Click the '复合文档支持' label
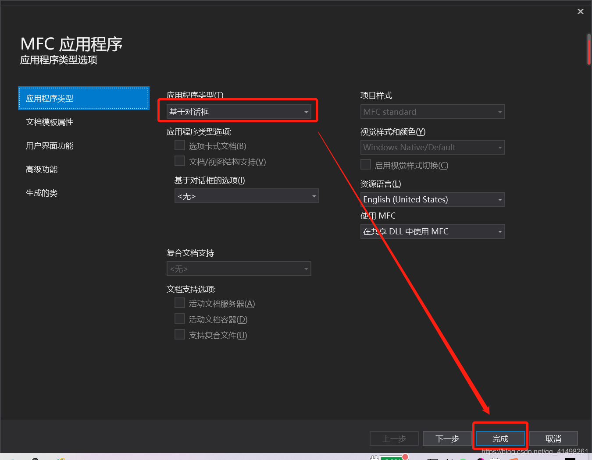The image size is (592, 460). [190, 253]
